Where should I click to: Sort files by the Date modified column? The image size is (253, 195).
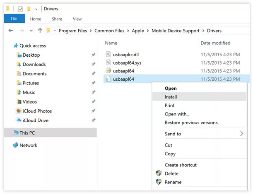215,43
